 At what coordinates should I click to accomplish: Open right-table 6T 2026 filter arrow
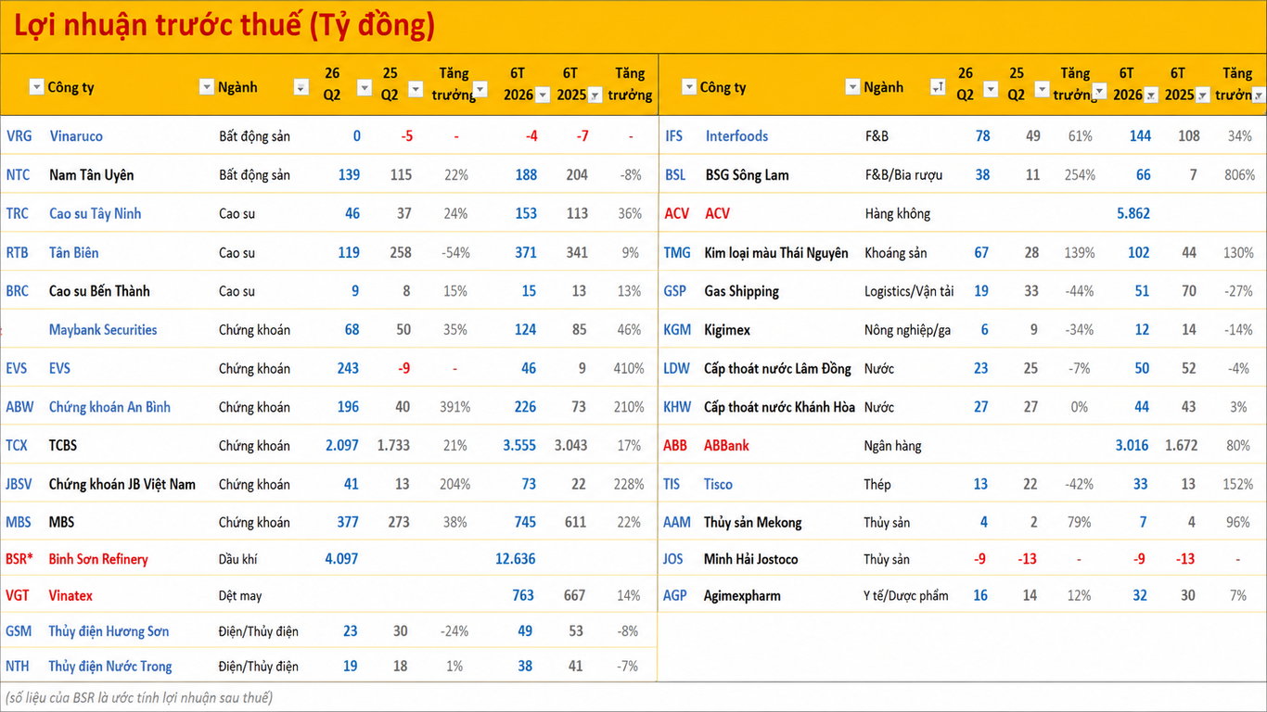coord(1151,95)
